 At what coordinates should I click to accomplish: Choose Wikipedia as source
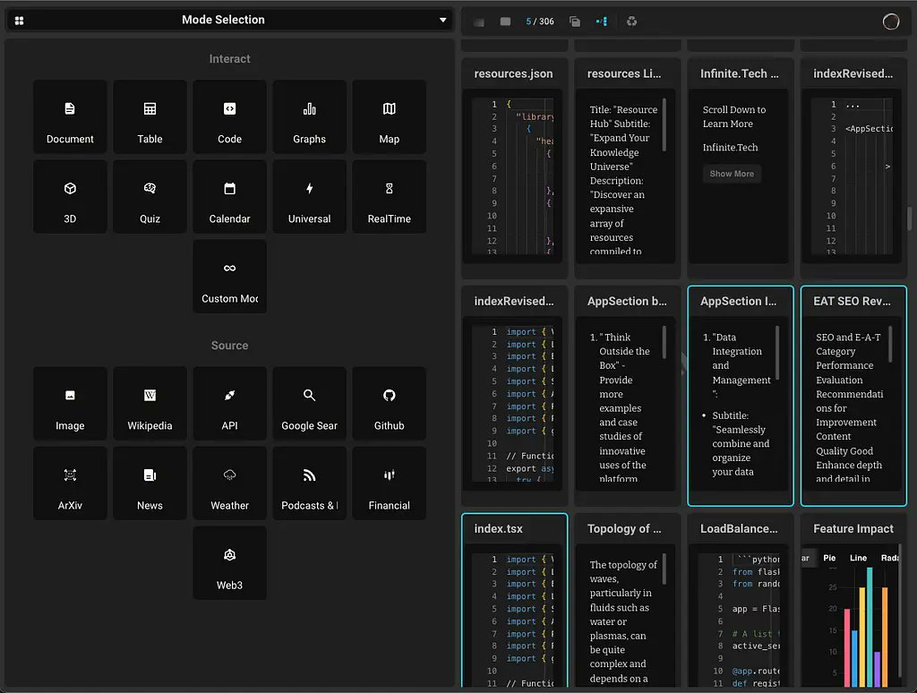click(x=150, y=404)
